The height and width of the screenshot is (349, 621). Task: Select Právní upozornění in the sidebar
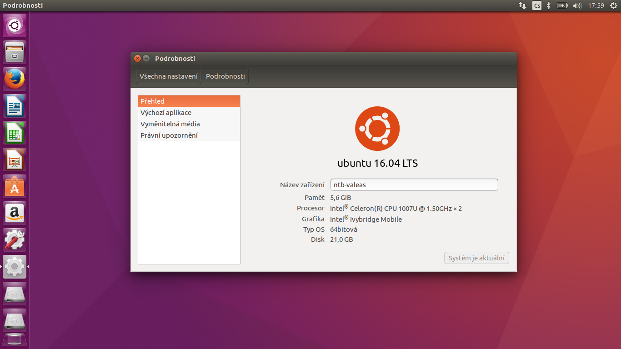(x=189, y=135)
